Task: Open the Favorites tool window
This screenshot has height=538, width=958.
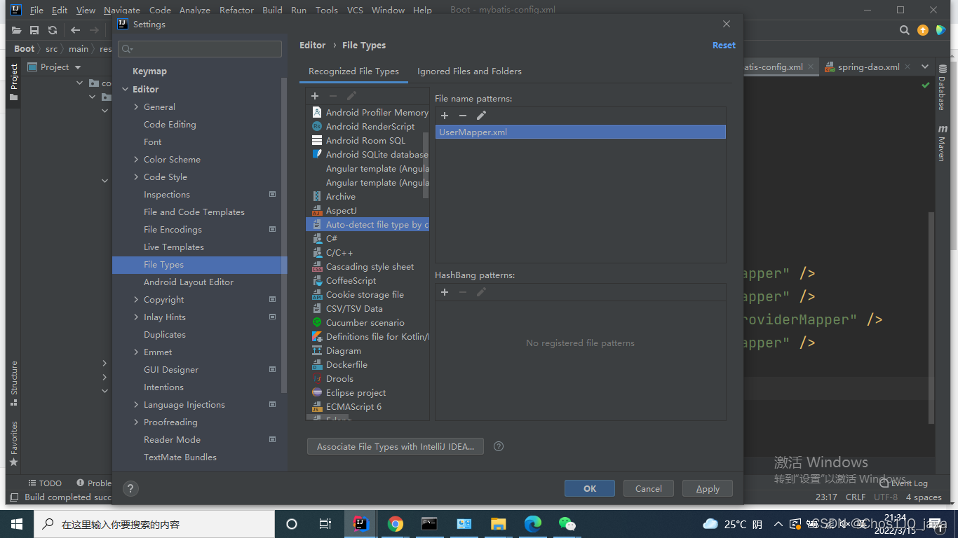Action: (x=14, y=444)
